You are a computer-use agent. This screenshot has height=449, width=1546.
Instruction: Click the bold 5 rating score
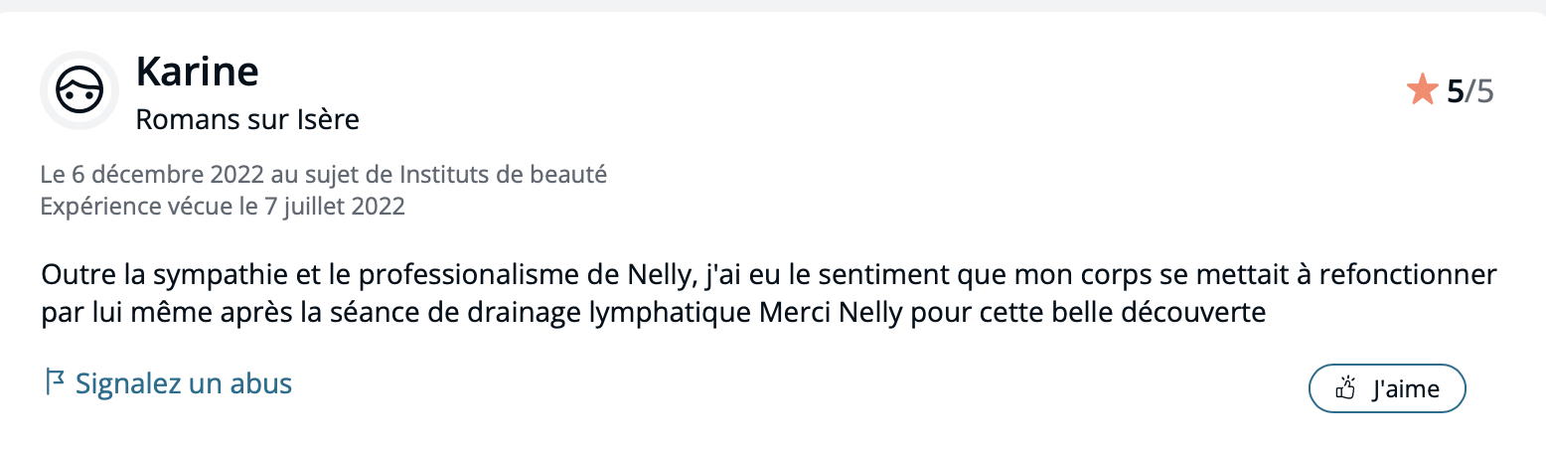(x=1455, y=91)
